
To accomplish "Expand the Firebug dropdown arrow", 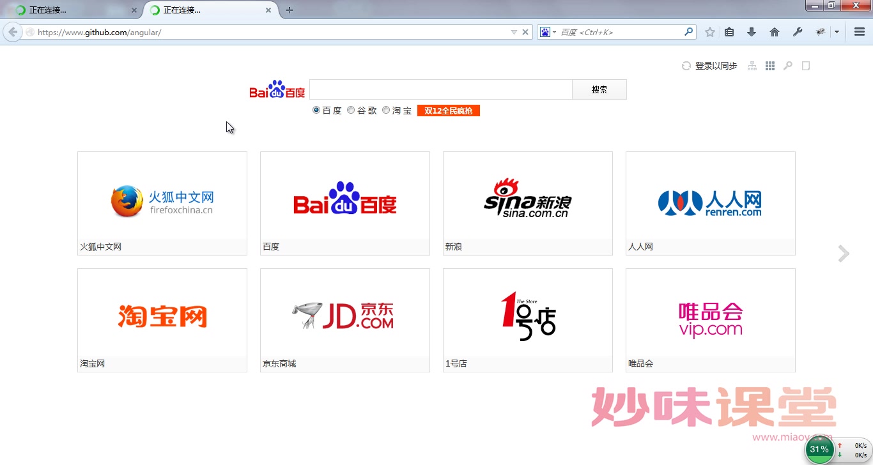I will [837, 32].
